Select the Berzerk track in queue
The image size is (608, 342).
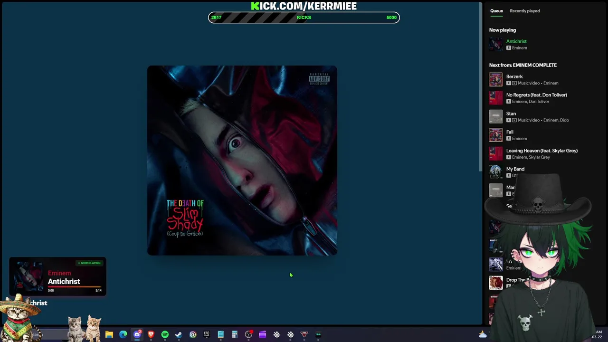[x=514, y=76]
